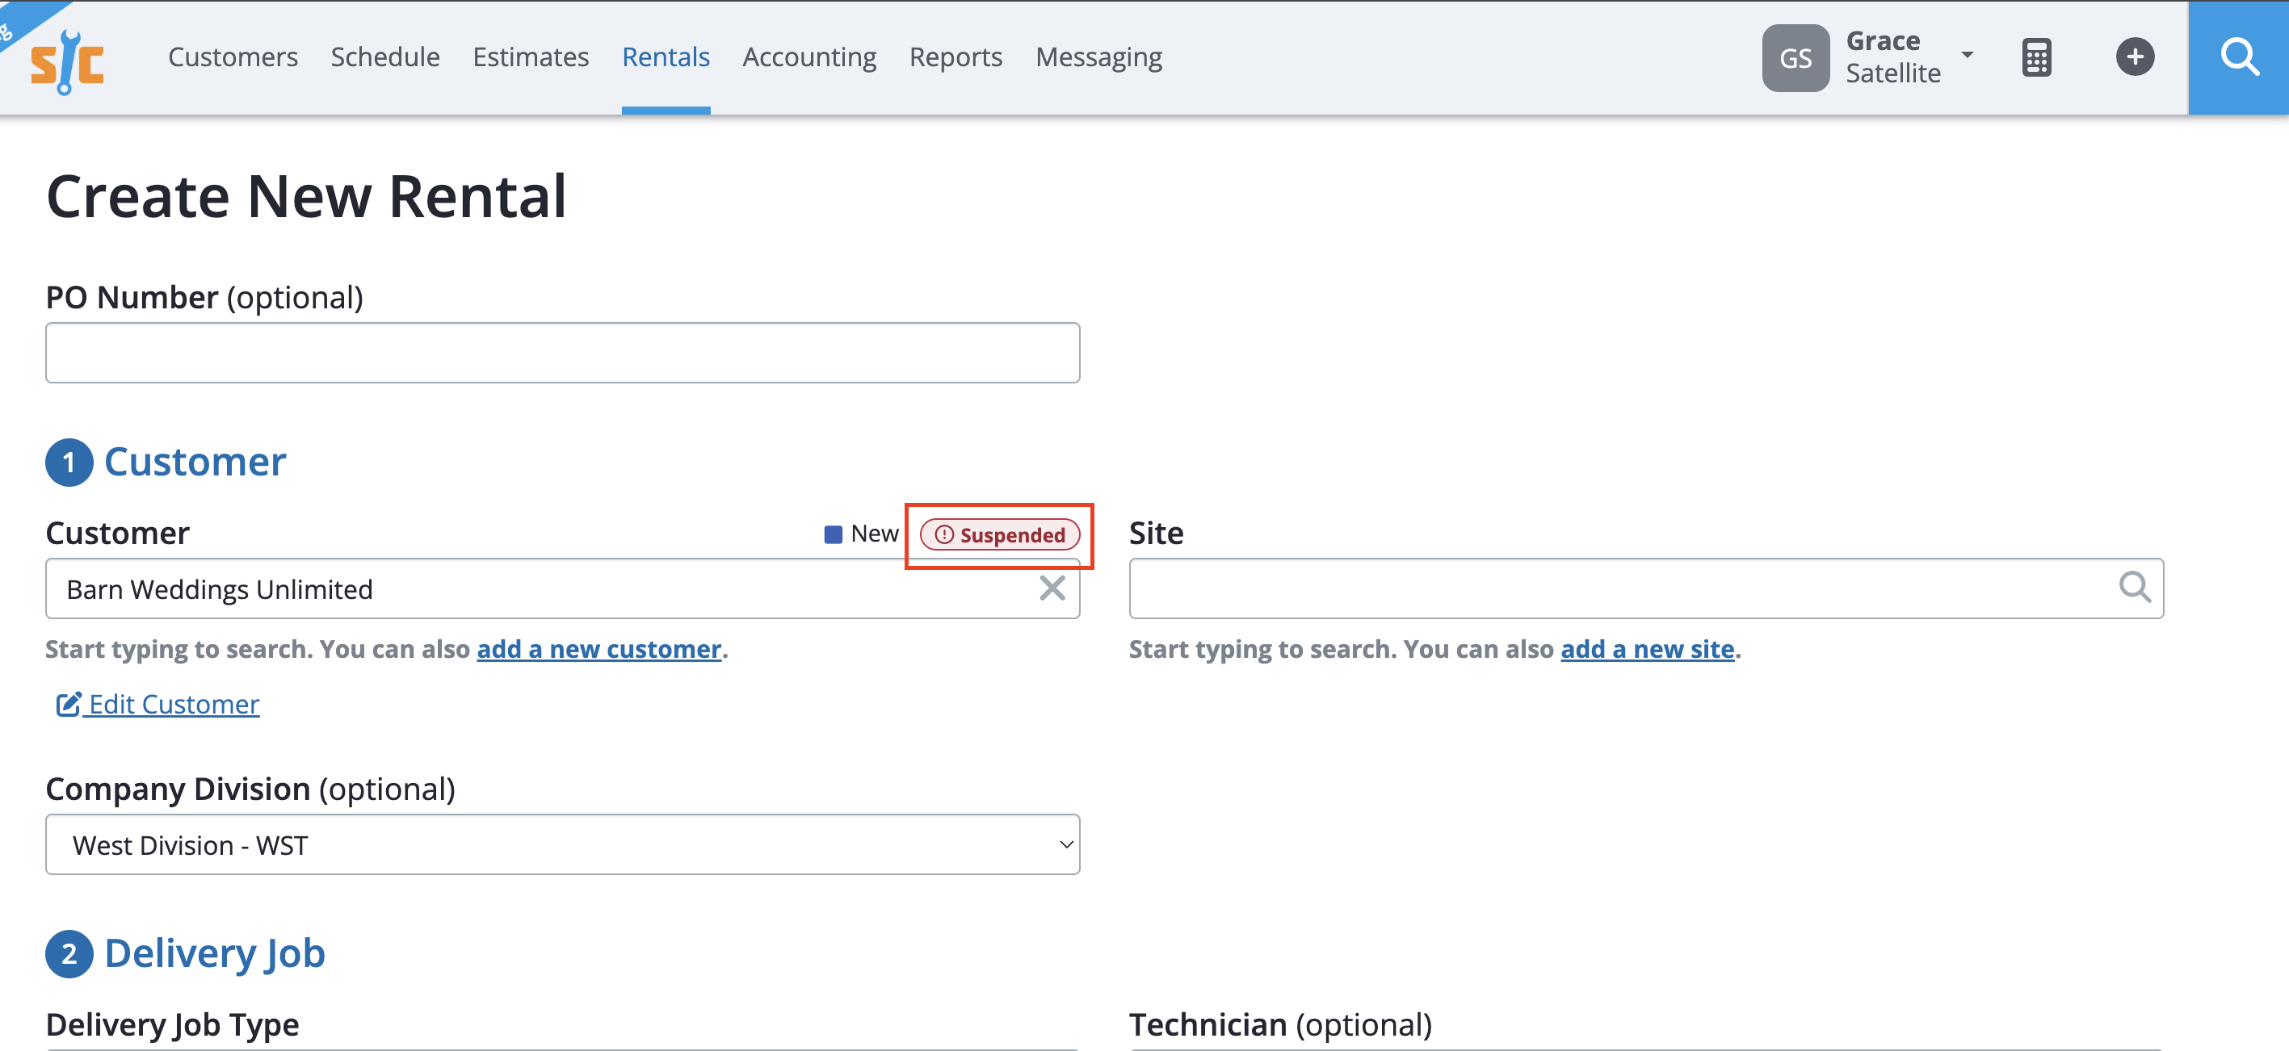Focus the PO Number input field

click(562, 353)
